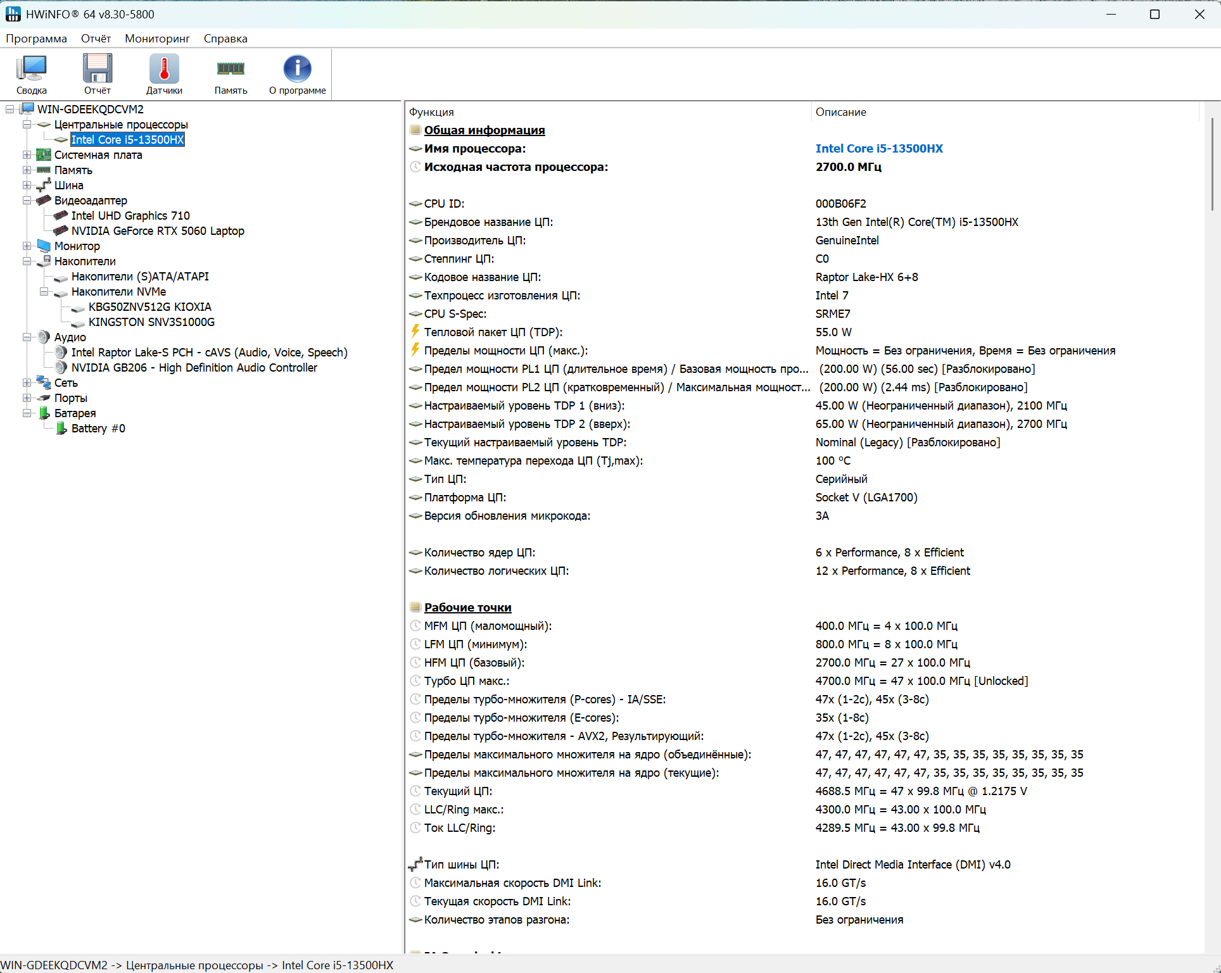The image size is (1221, 973).
Task: Expand the Сеть tree node
Action: (27, 383)
